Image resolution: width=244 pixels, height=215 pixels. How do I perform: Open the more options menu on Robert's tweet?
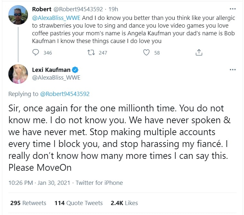[232, 9]
